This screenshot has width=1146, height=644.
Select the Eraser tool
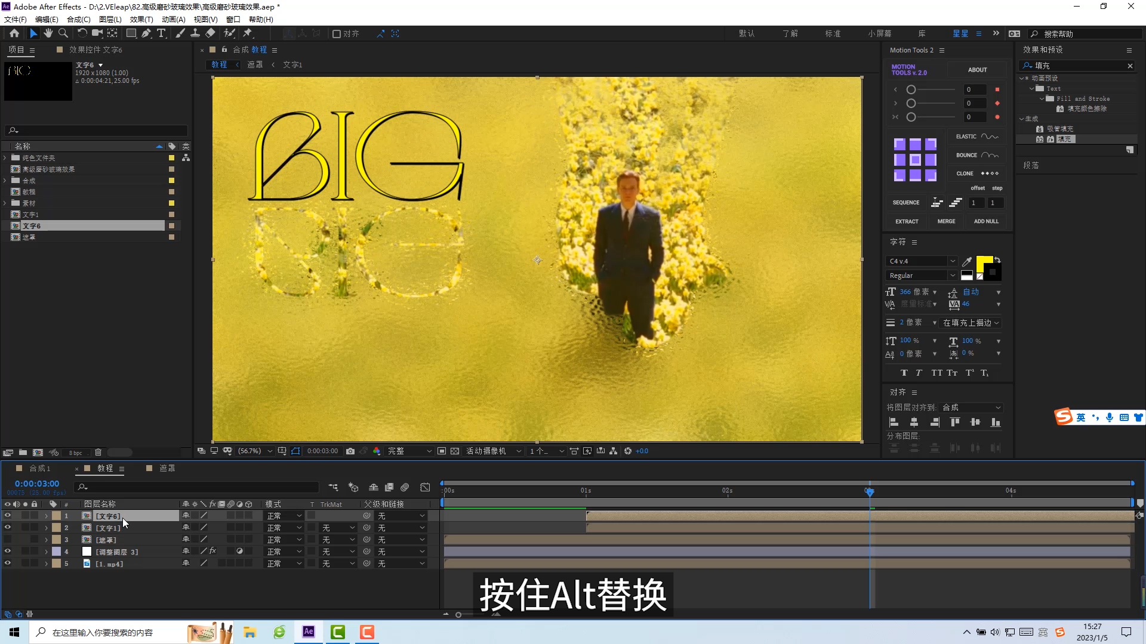[x=210, y=33]
